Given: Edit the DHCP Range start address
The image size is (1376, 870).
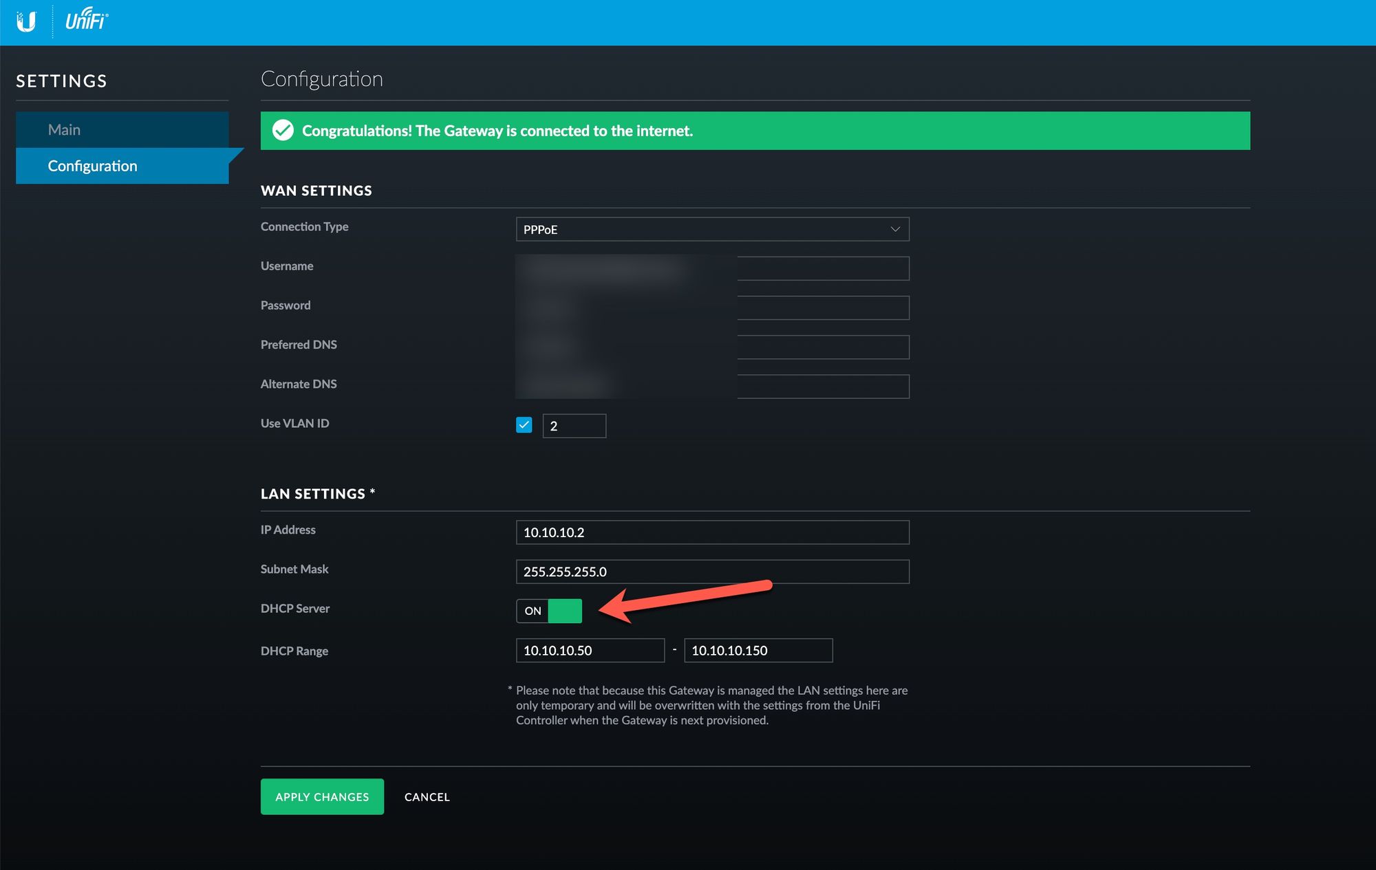Looking at the screenshot, I should pyautogui.click(x=590, y=651).
